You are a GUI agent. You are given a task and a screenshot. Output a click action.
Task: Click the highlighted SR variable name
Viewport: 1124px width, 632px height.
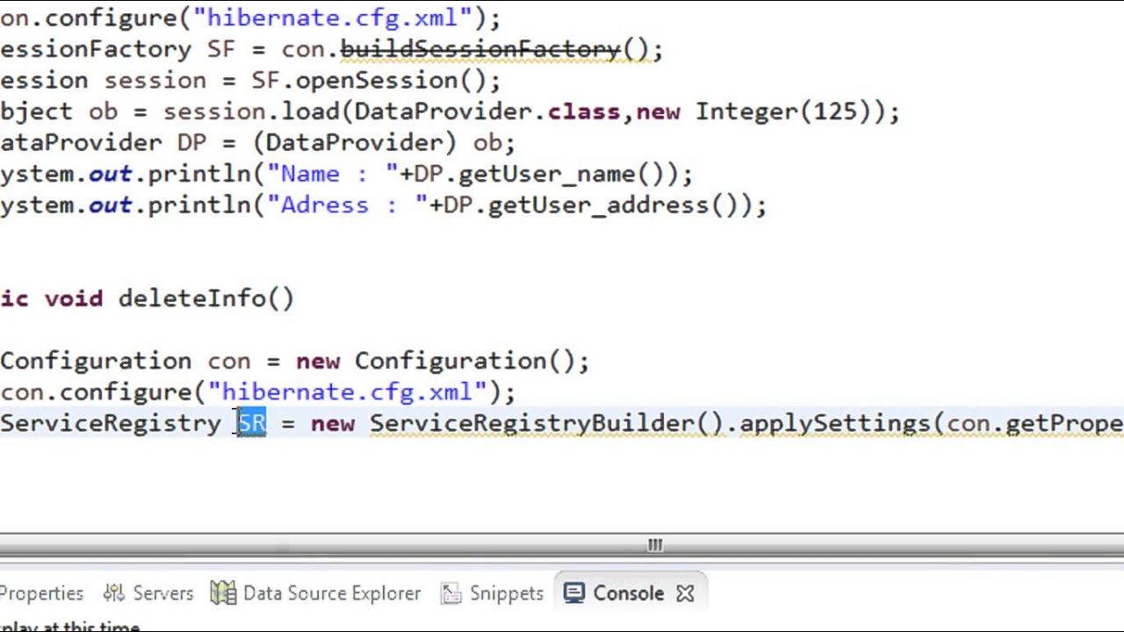(252, 423)
